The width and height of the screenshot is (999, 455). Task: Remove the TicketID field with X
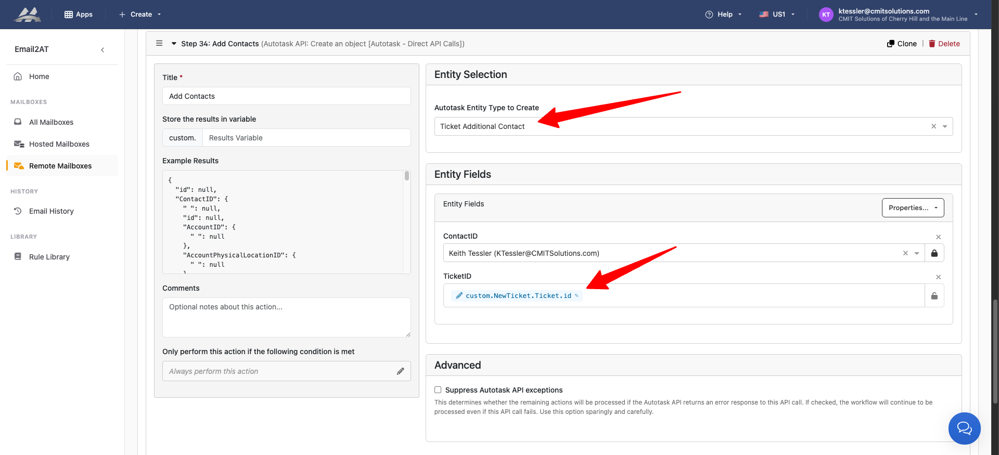[x=938, y=277]
